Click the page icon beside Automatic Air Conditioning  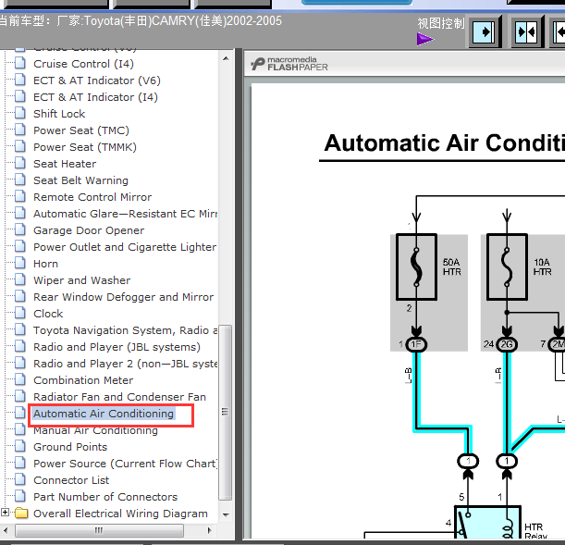[20, 413]
